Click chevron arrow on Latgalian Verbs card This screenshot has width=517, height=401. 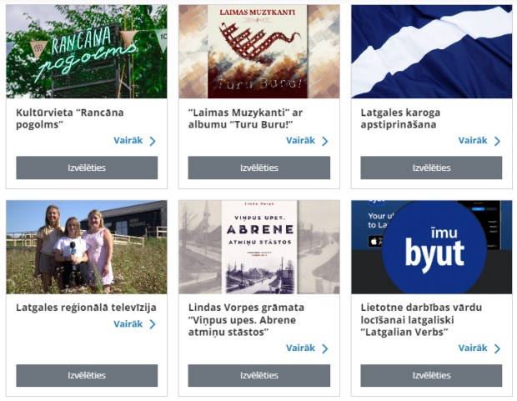point(498,348)
